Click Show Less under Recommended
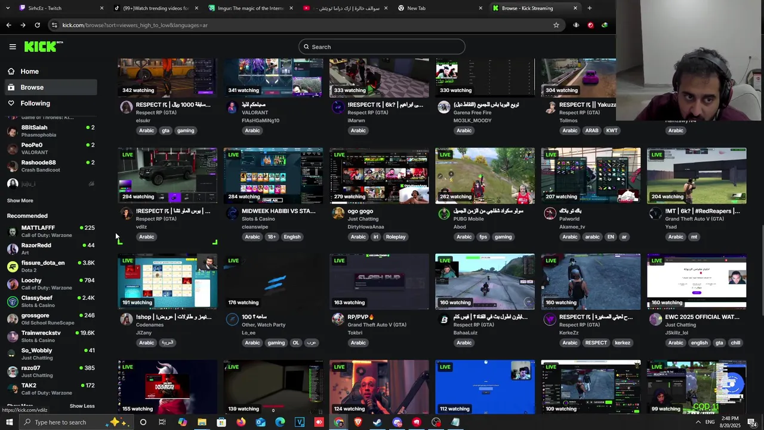 pos(82,406)
